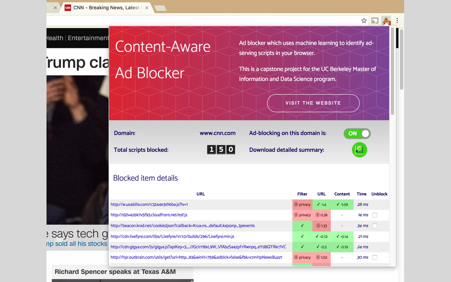451x282 pixels.
Task: Check unblock box for hpr.outbrain.com row
Action: coord(375,257)
